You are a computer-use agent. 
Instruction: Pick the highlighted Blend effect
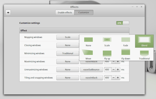click(144, 41)
